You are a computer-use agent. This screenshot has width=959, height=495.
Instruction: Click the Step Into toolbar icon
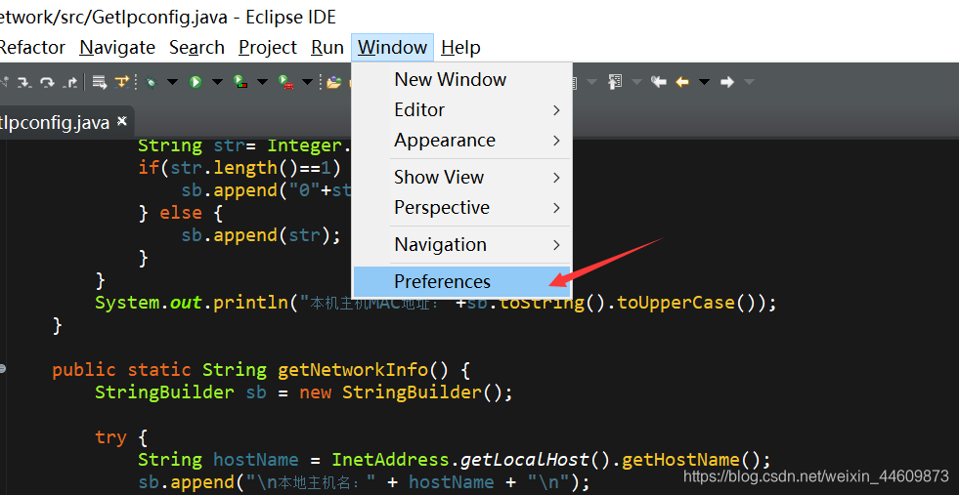pyautogui.click(x=24, y=82)
